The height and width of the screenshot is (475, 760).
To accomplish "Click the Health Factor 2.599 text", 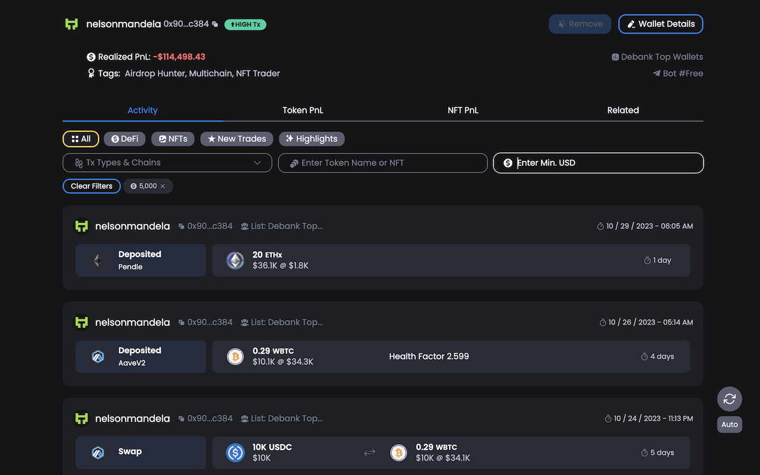I will coord(429,356).
